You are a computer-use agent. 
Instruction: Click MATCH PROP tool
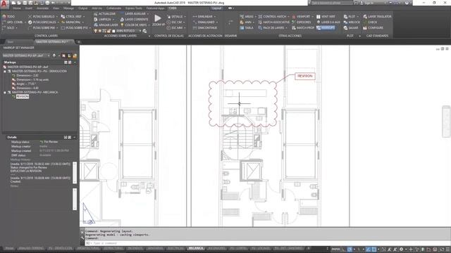(x=303, y=28)
